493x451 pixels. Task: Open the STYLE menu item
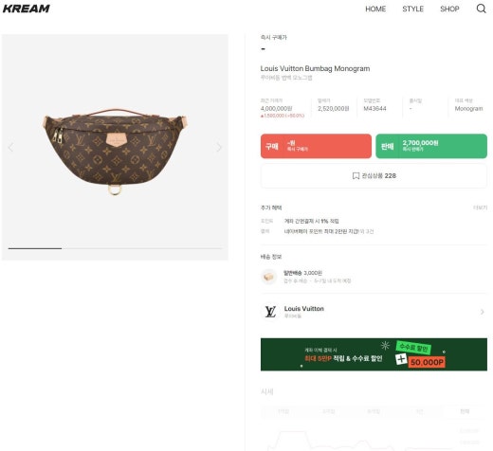point(412,9)
